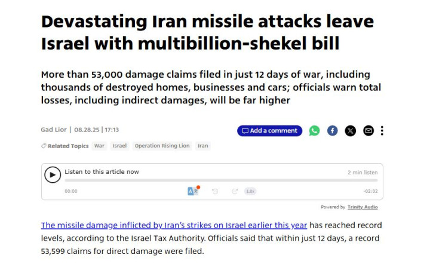Click author name Gad Lior
Viewport: 430px width, 264px height.
coord(54,130)
